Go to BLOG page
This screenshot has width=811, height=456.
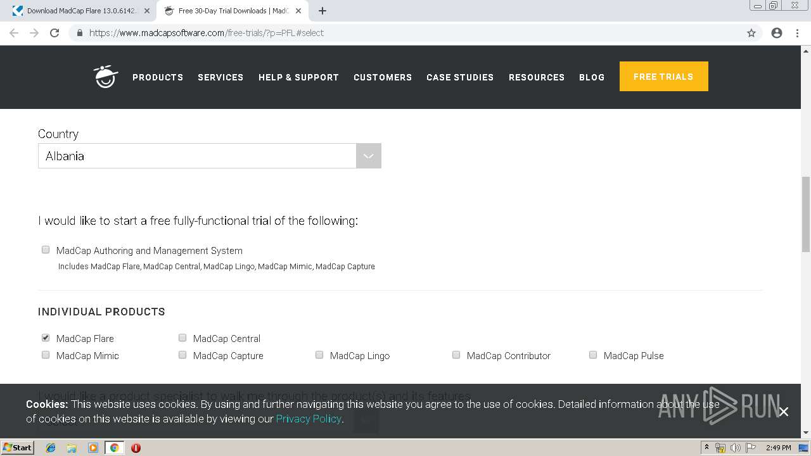tap(592, 77)
